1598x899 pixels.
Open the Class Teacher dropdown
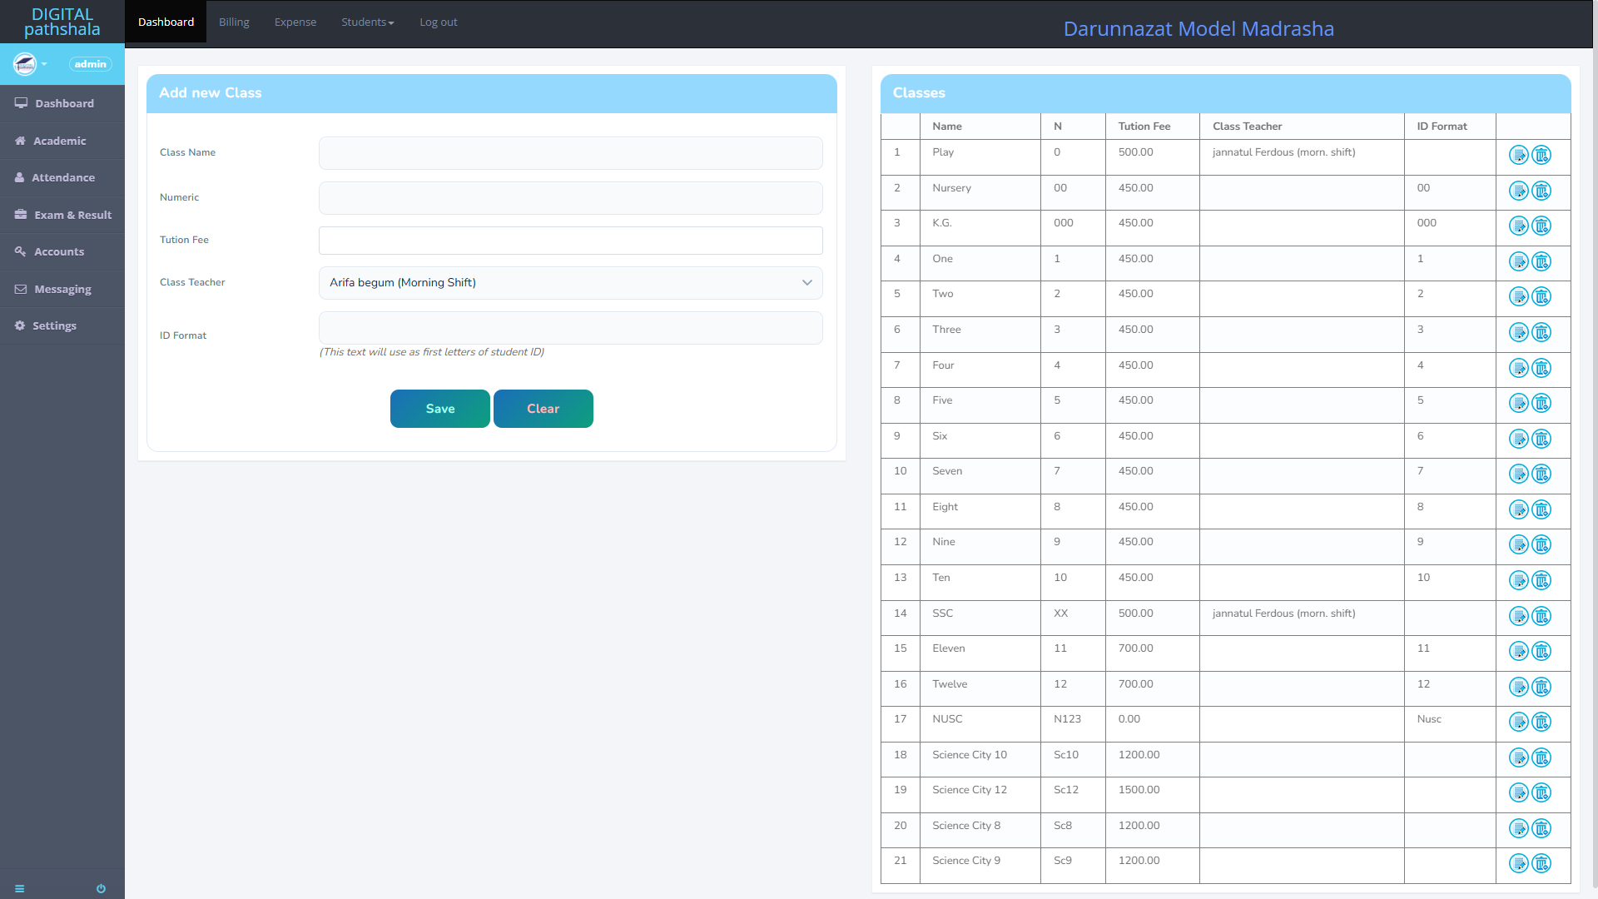[x=570, y=283]
